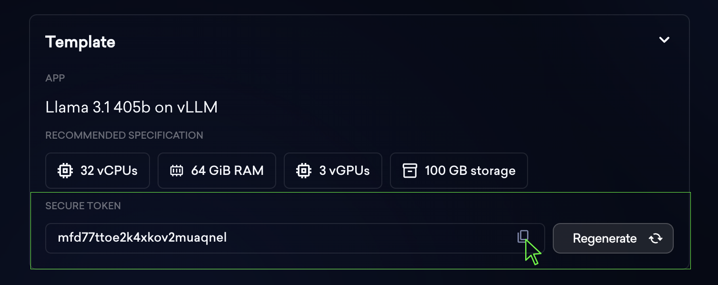
Task: Select the 3 vGPUs text
Action: point(344,171)
